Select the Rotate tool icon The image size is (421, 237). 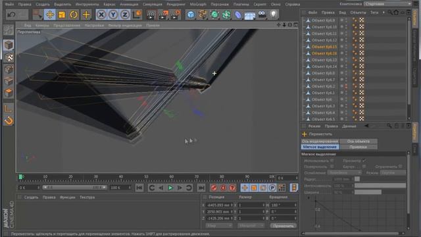[74, 14]
